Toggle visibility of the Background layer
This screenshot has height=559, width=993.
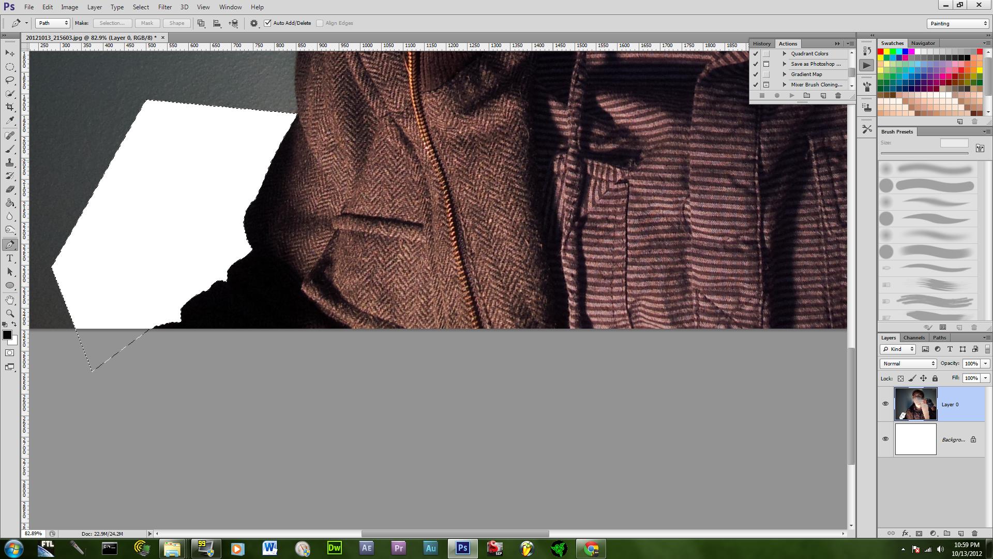[x=885, y=439]
